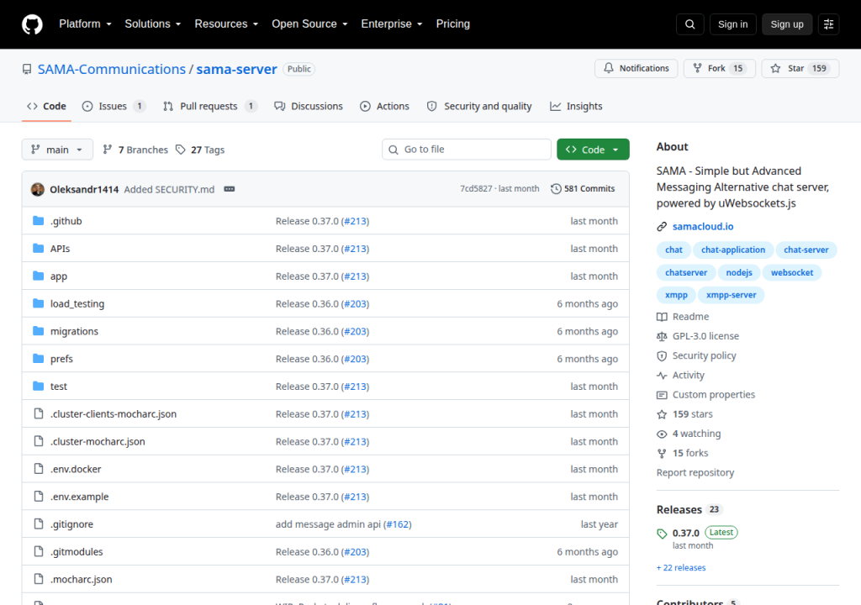The image size is (861, 605).
Task: Open .cluster-mocharc.json file
Action: click(x=98, y=441)
